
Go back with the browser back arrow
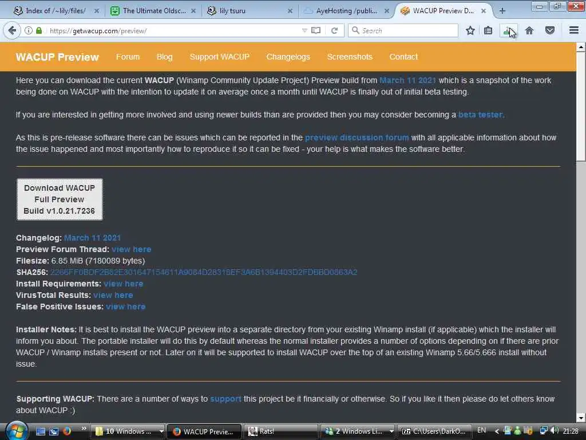(x=12, y=30)
